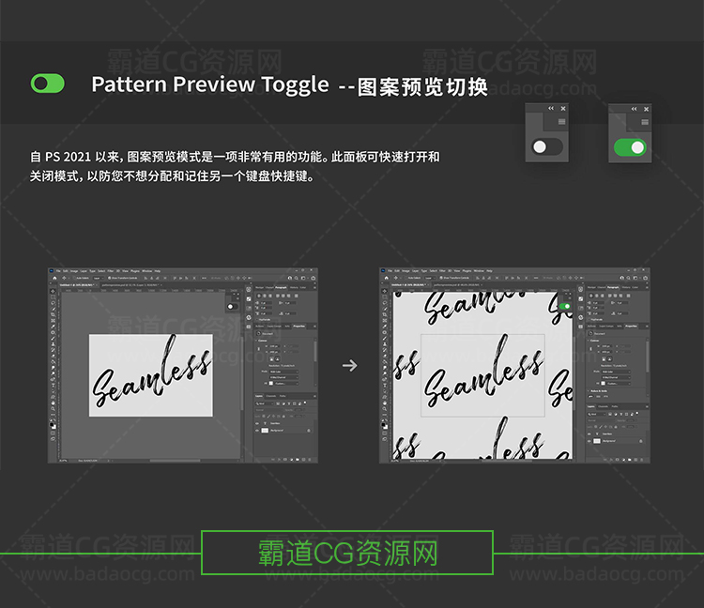Select the Move tool in left Photoshop window
Viewport: 704px width, 608px height.
54,290
